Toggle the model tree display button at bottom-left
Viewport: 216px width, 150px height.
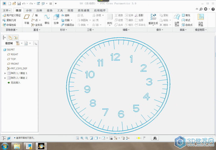4,138
